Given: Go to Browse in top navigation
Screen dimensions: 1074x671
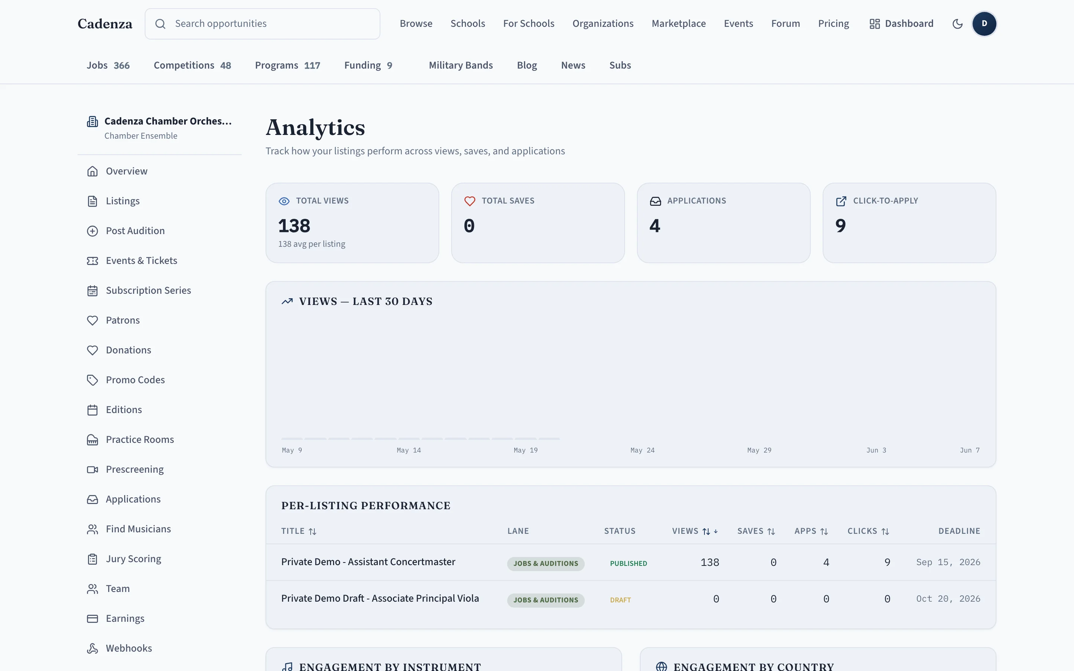Looking at the screenshot, I should point(416,23).
